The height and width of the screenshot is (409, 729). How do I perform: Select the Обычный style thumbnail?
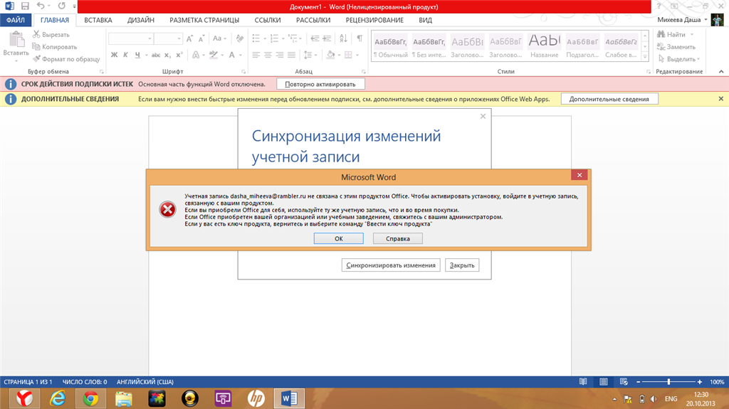tap(391, 46)
